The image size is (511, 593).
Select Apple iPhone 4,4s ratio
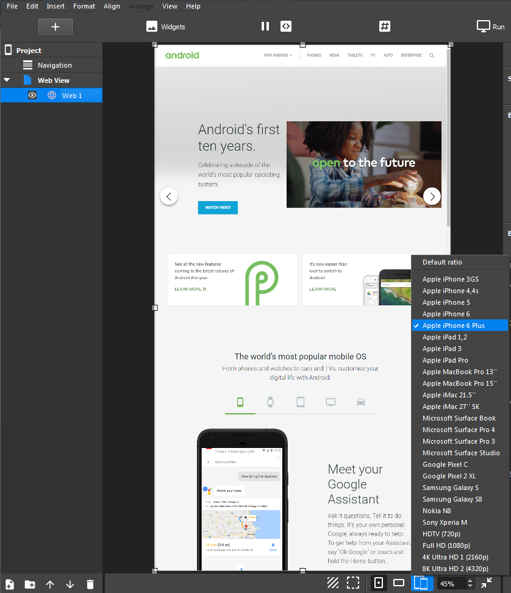pyautogui.click(x=460, y=291)
